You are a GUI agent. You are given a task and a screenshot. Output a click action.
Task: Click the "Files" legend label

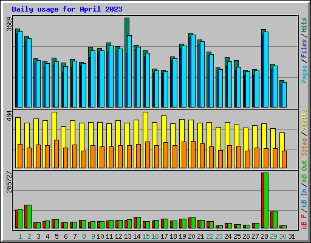[304, 49]
